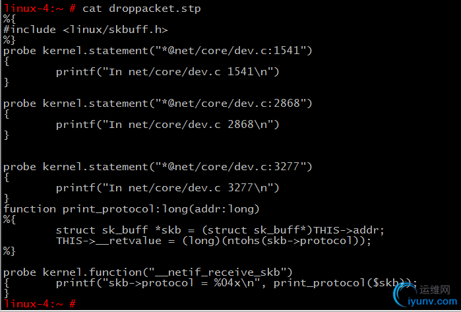Image resolution: width=461 pixels, height=312 pixels.
Task: Click the probe statement for dev.c:3277
Action: (x=158, y=166)
